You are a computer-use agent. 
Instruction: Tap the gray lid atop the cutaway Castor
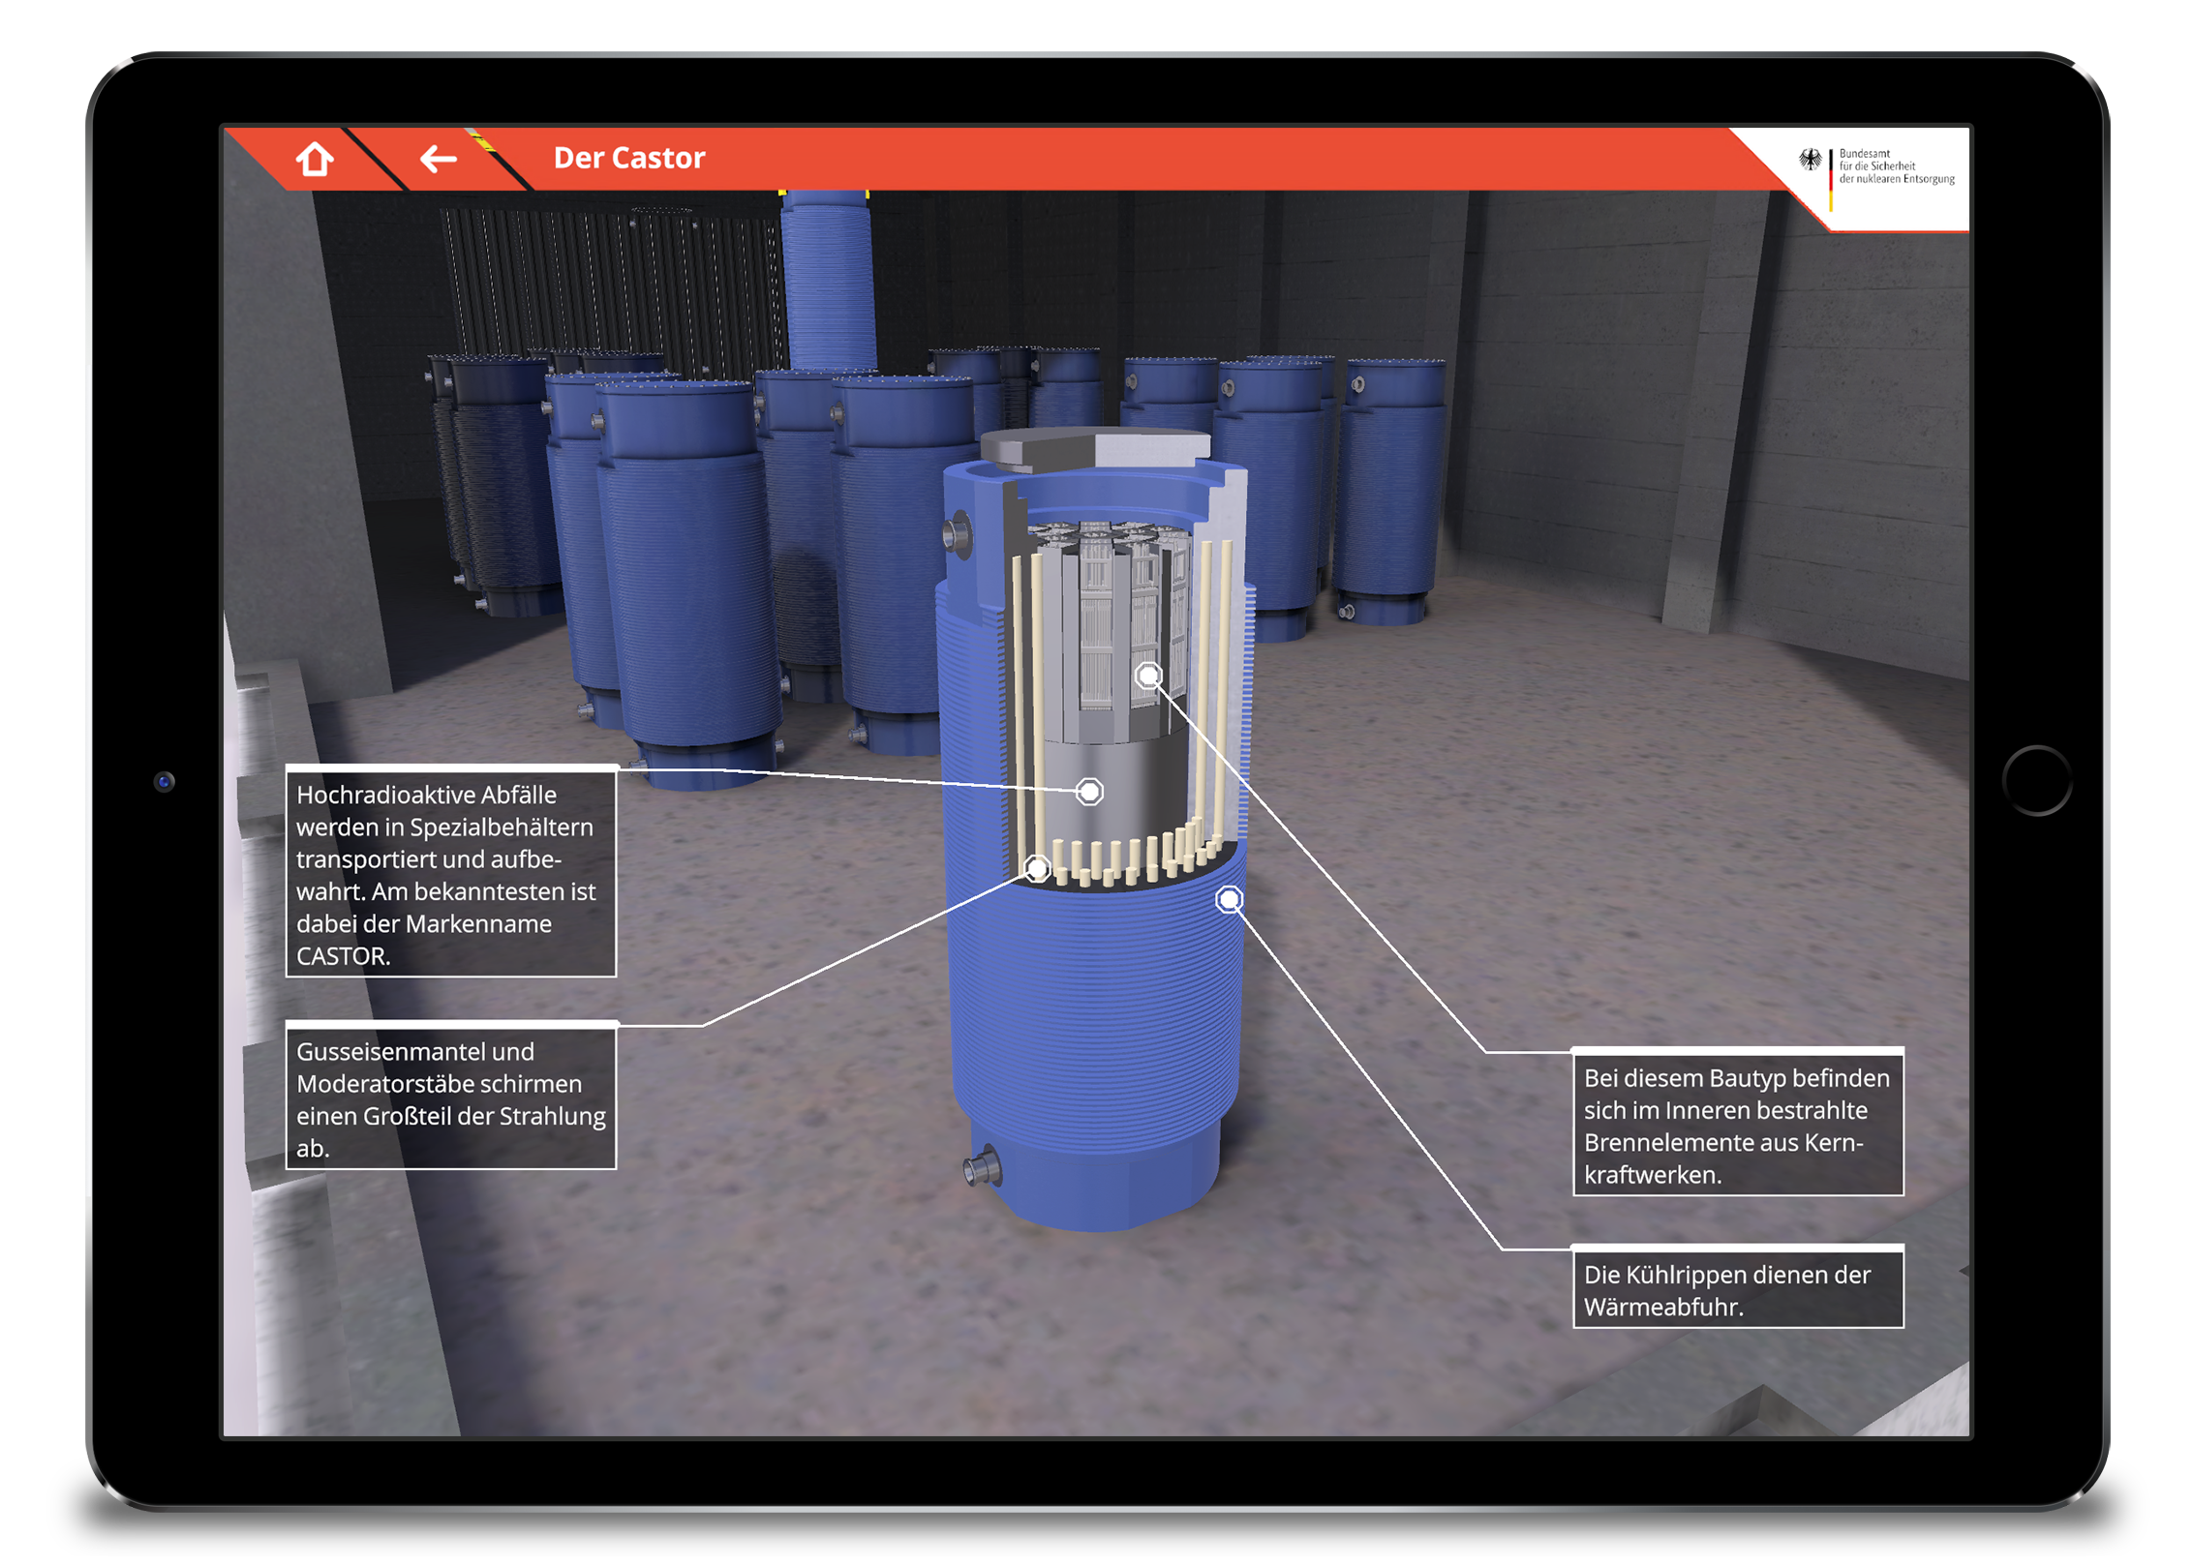(1094, 449)
